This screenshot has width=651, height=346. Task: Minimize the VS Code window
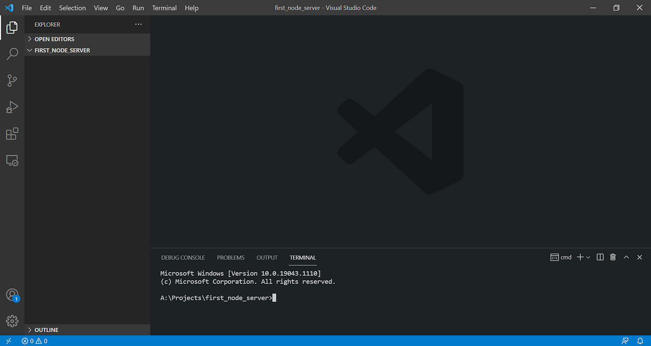[593, 8]
